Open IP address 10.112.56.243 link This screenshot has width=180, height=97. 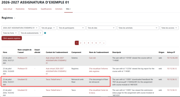coord(172,58)
